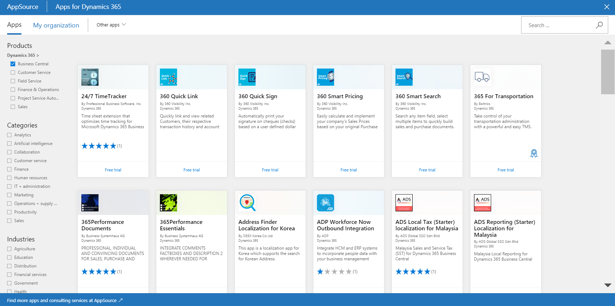Screen dimensions: 615x306
Task: Expand the Dynamics 365 products breadcrumb
Action: click(23, 55)
